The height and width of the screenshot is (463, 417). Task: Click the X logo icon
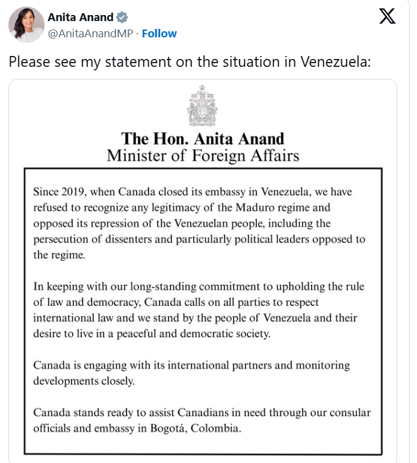(388, 16)
